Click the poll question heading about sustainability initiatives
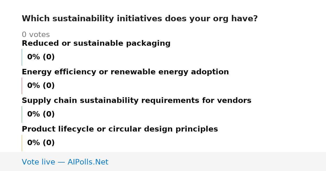This screenshot has width=326, height=171. point(140,19)
